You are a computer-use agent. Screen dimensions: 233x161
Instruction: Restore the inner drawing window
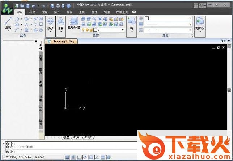pos(219,48)
